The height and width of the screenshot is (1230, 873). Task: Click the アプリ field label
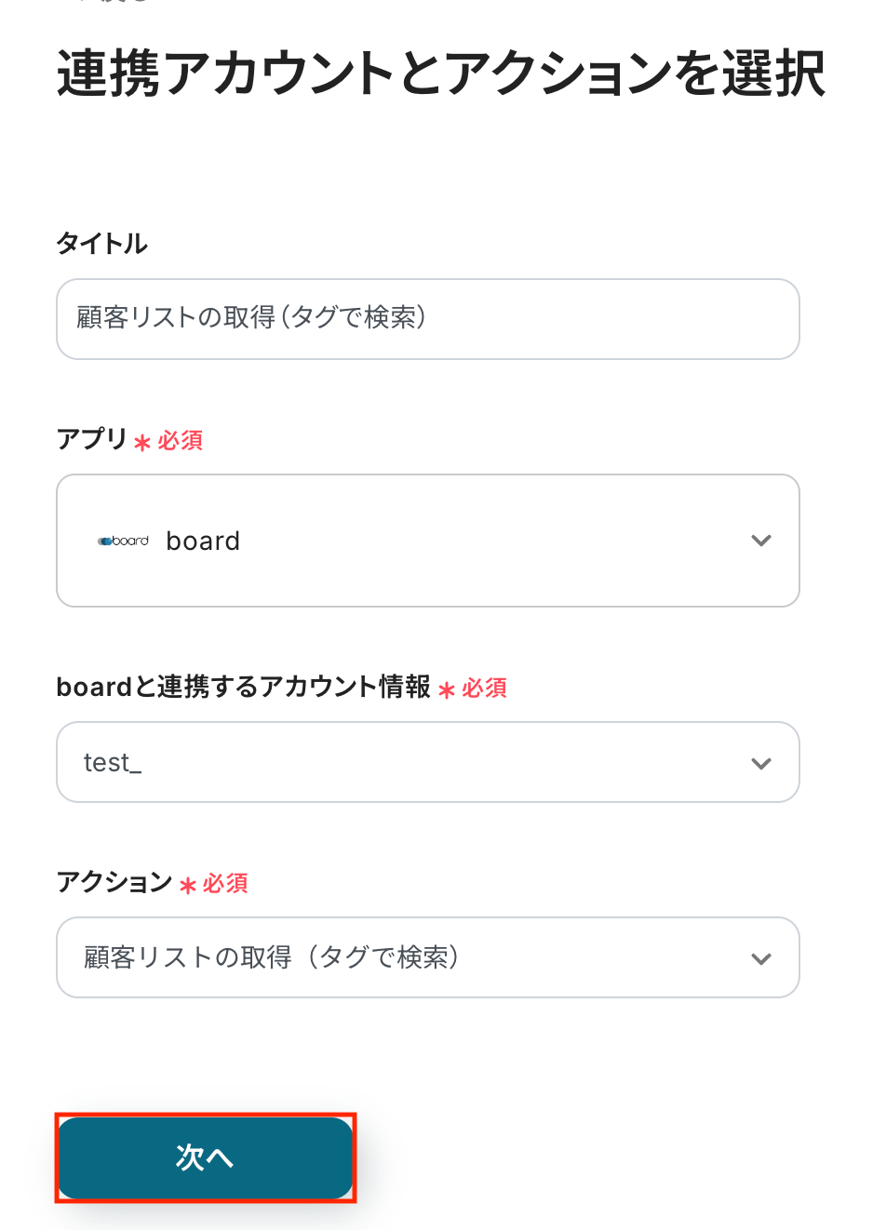click(91, 438)
